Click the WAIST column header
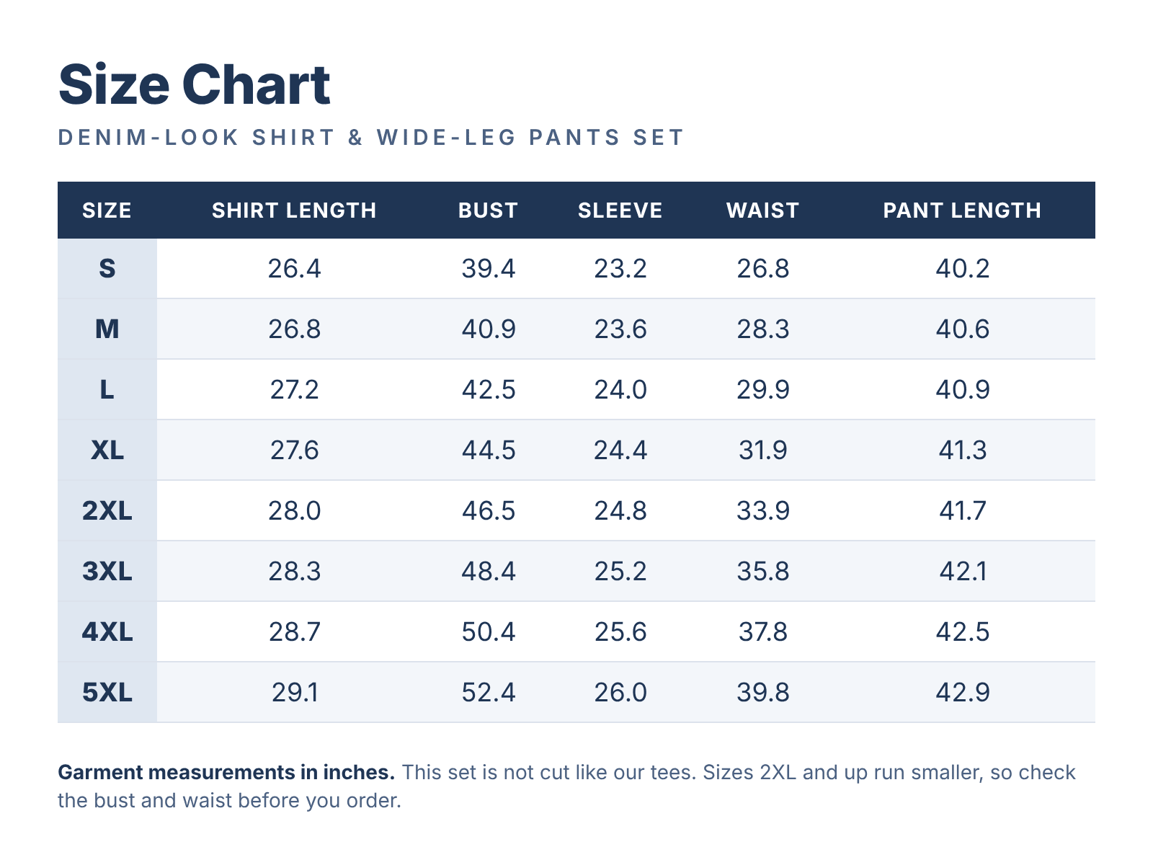 762,210
